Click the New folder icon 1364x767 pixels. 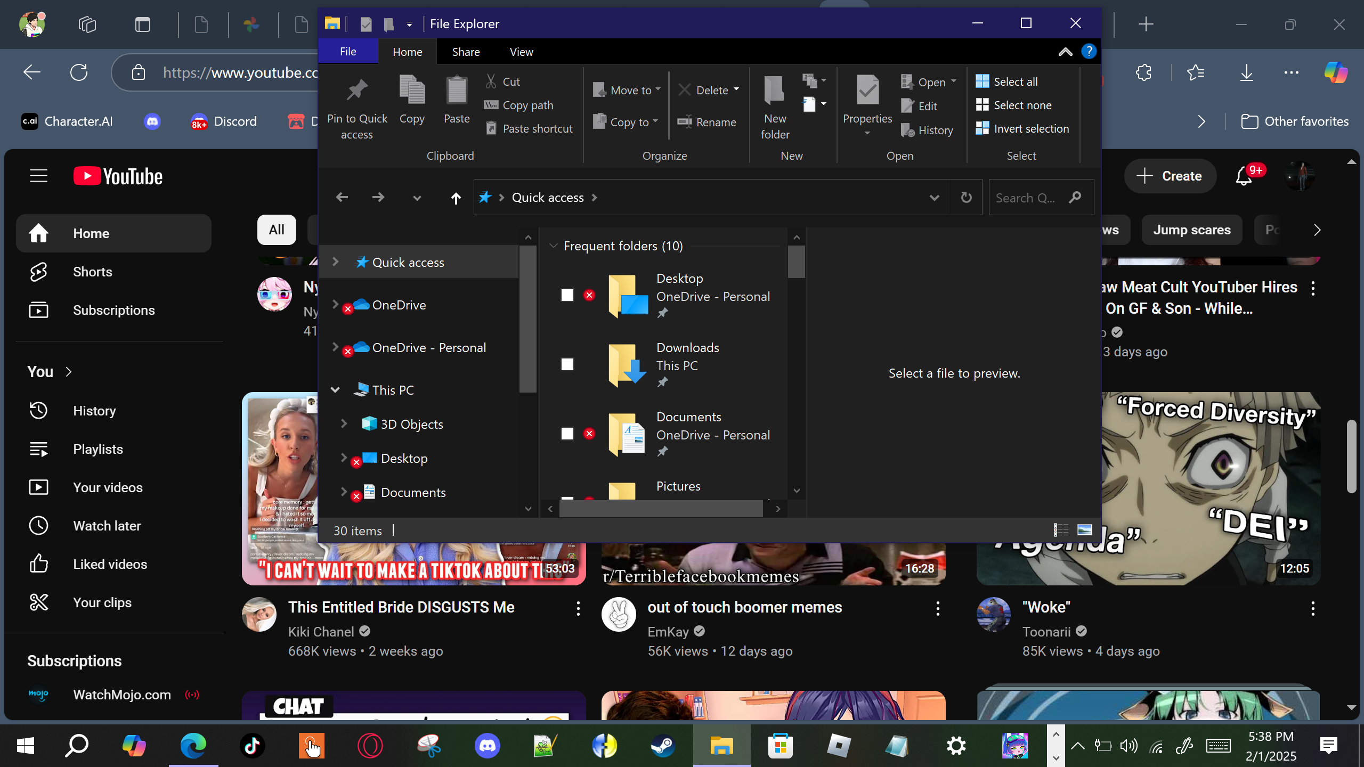(x=774, y=91)
